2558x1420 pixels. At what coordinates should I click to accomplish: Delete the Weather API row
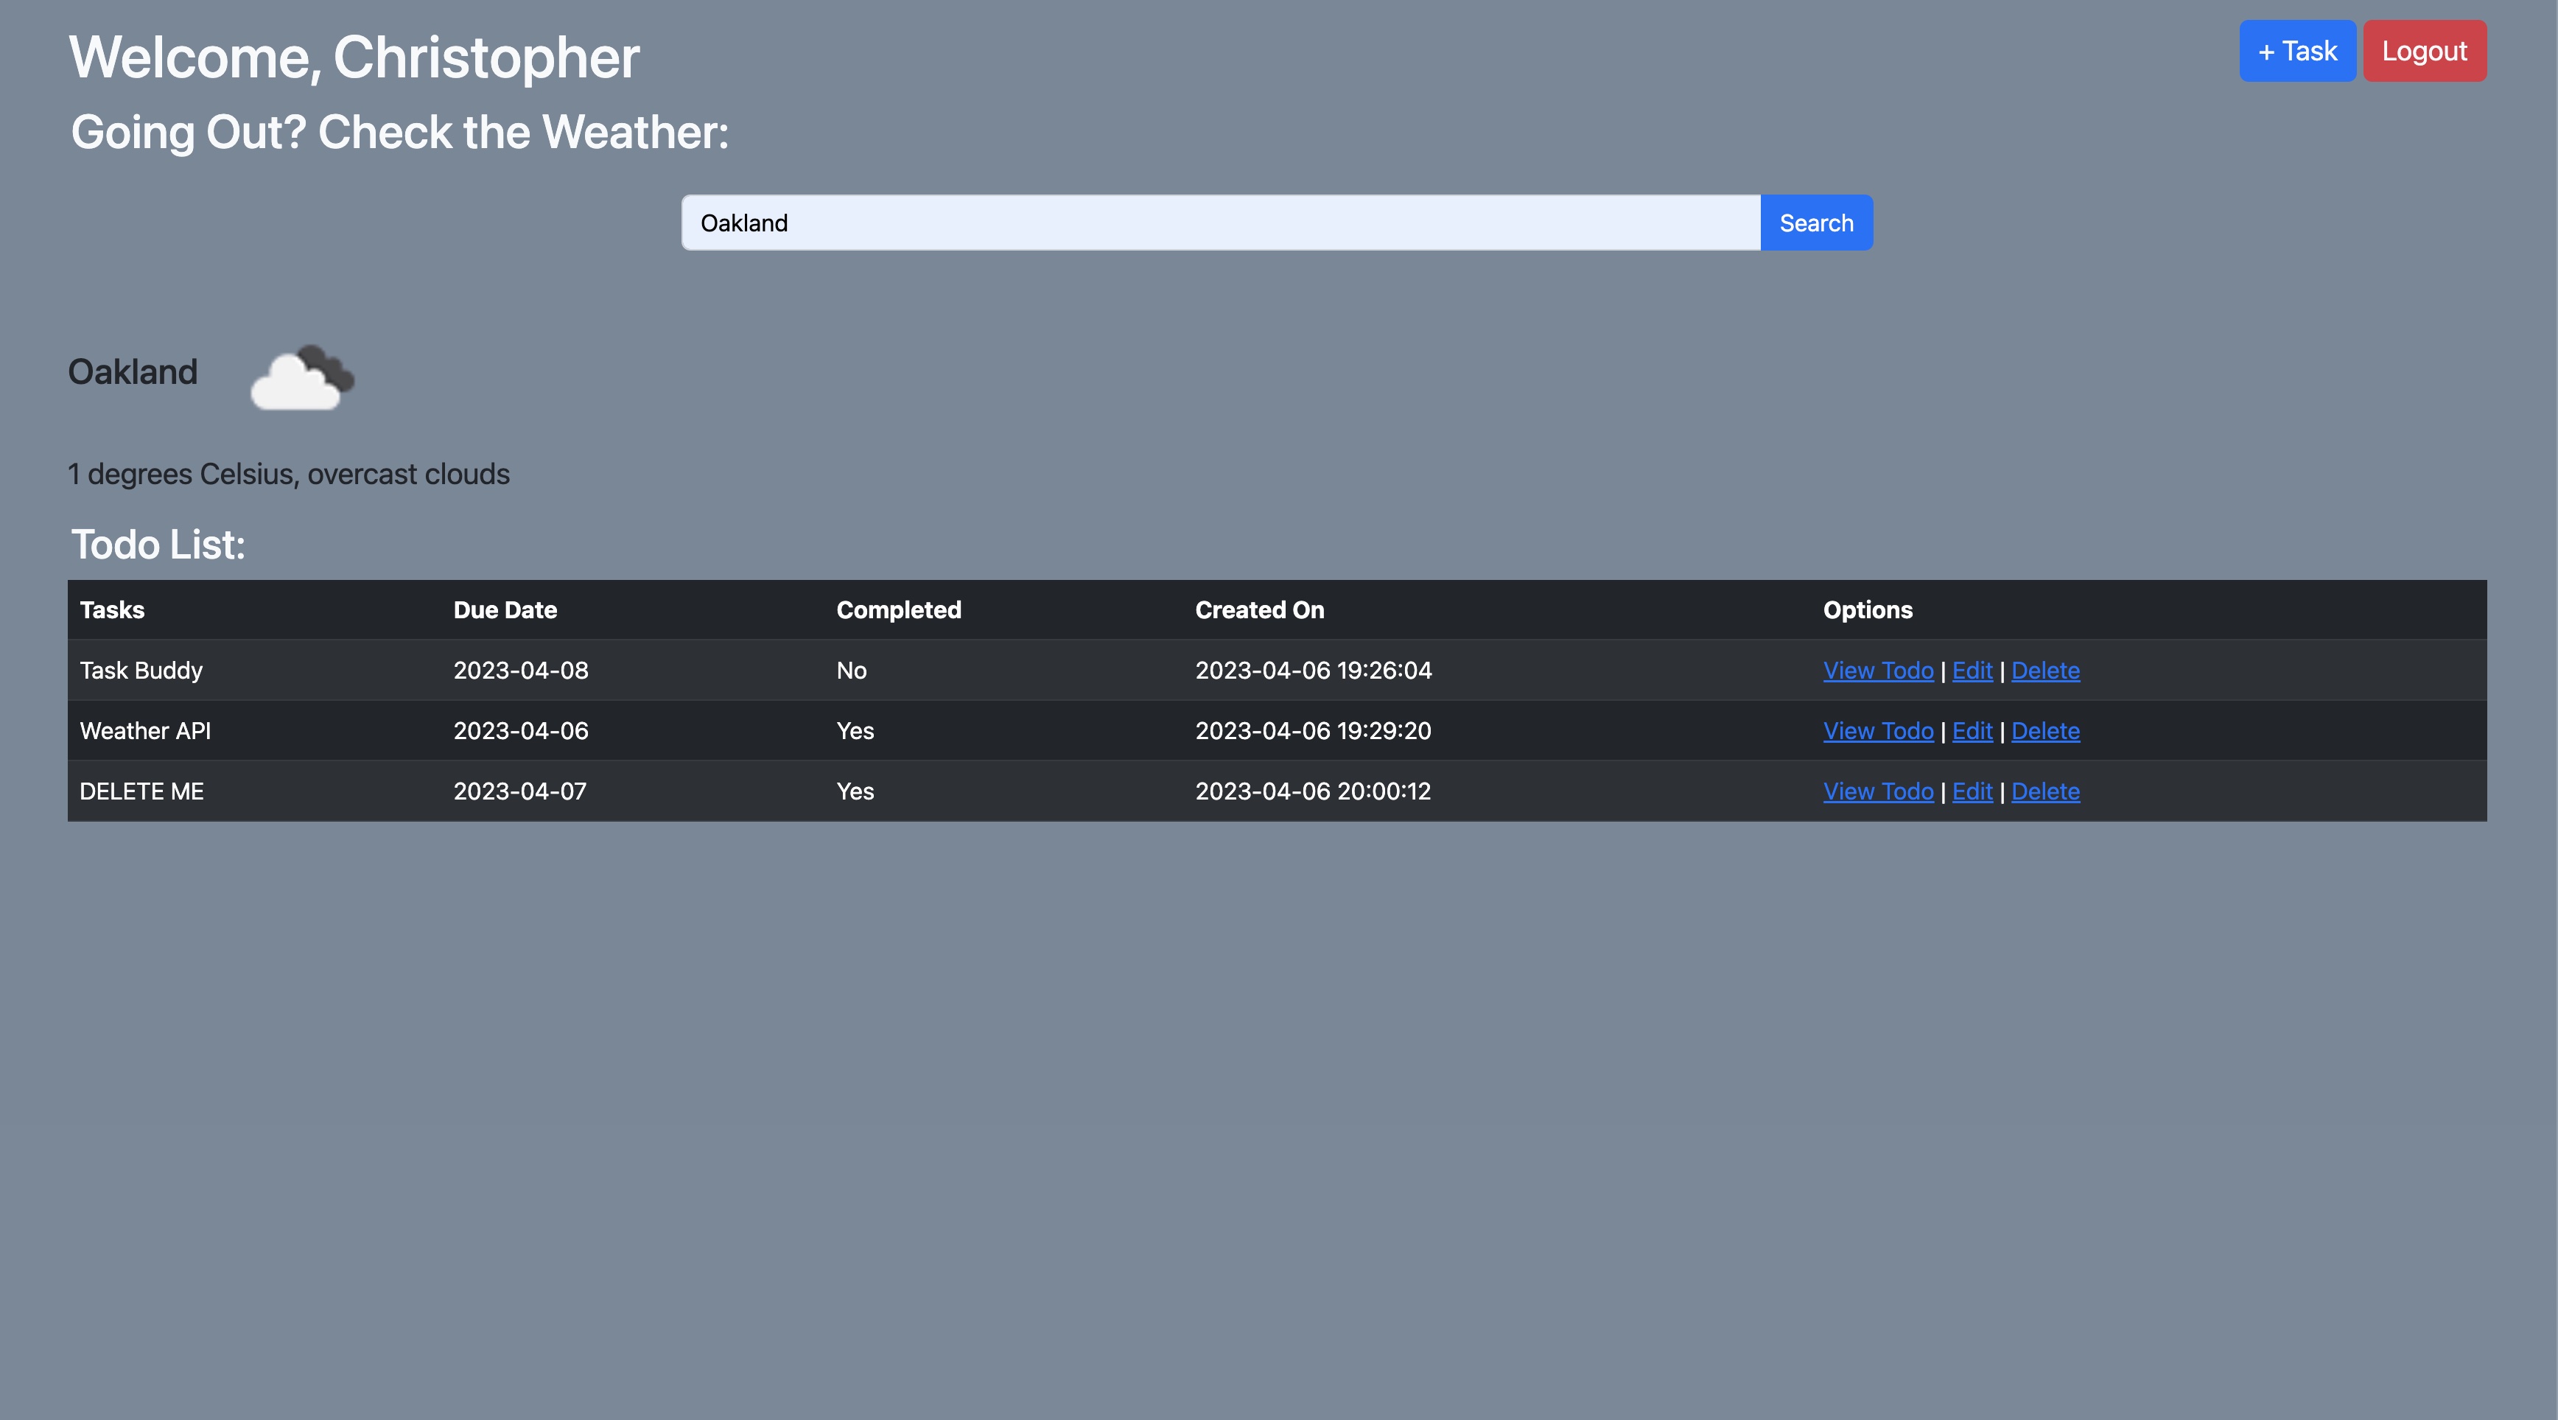pyautogui.click(x=2044, y=731)
